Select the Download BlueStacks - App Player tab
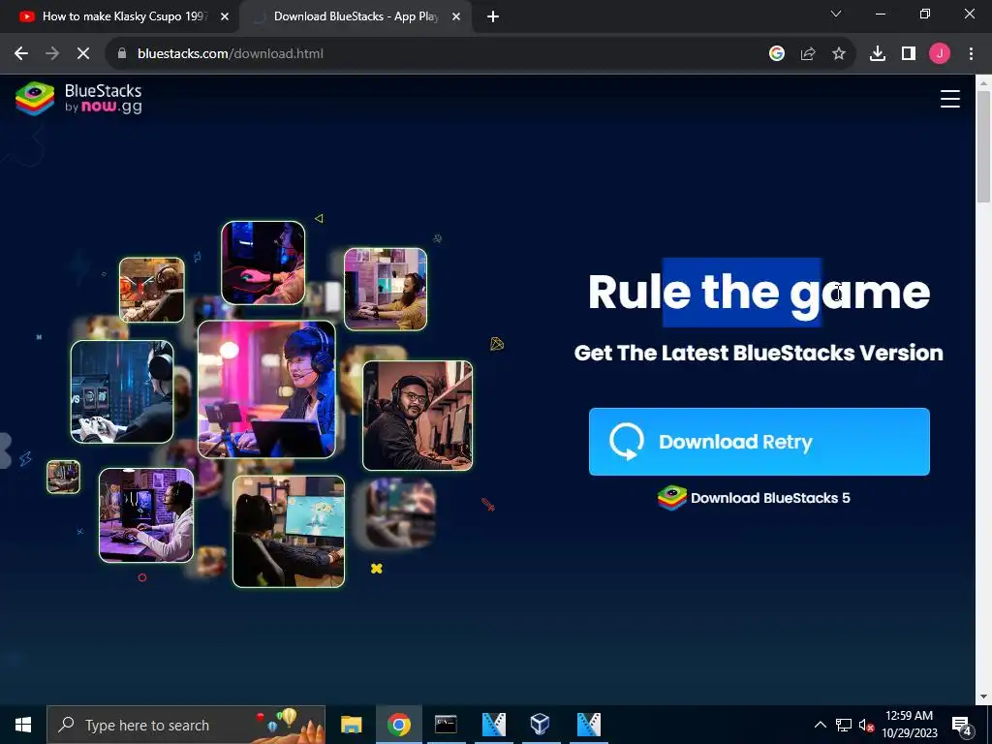Viewport: 992px width, 744px height. tap(356, 16)
